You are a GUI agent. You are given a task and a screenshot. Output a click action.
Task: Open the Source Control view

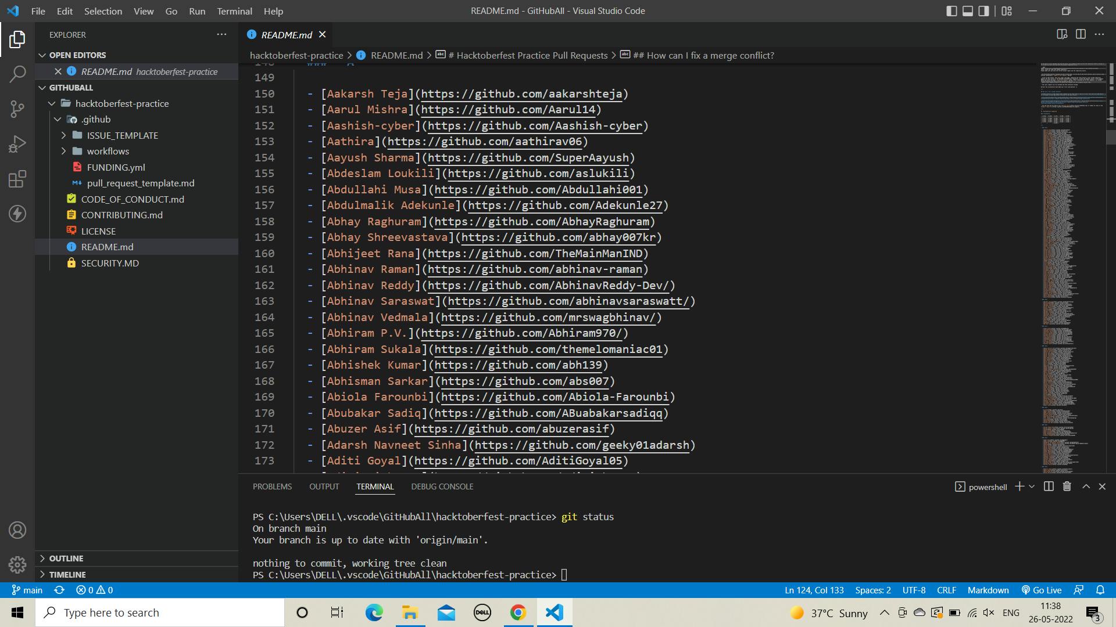(17, 109)
